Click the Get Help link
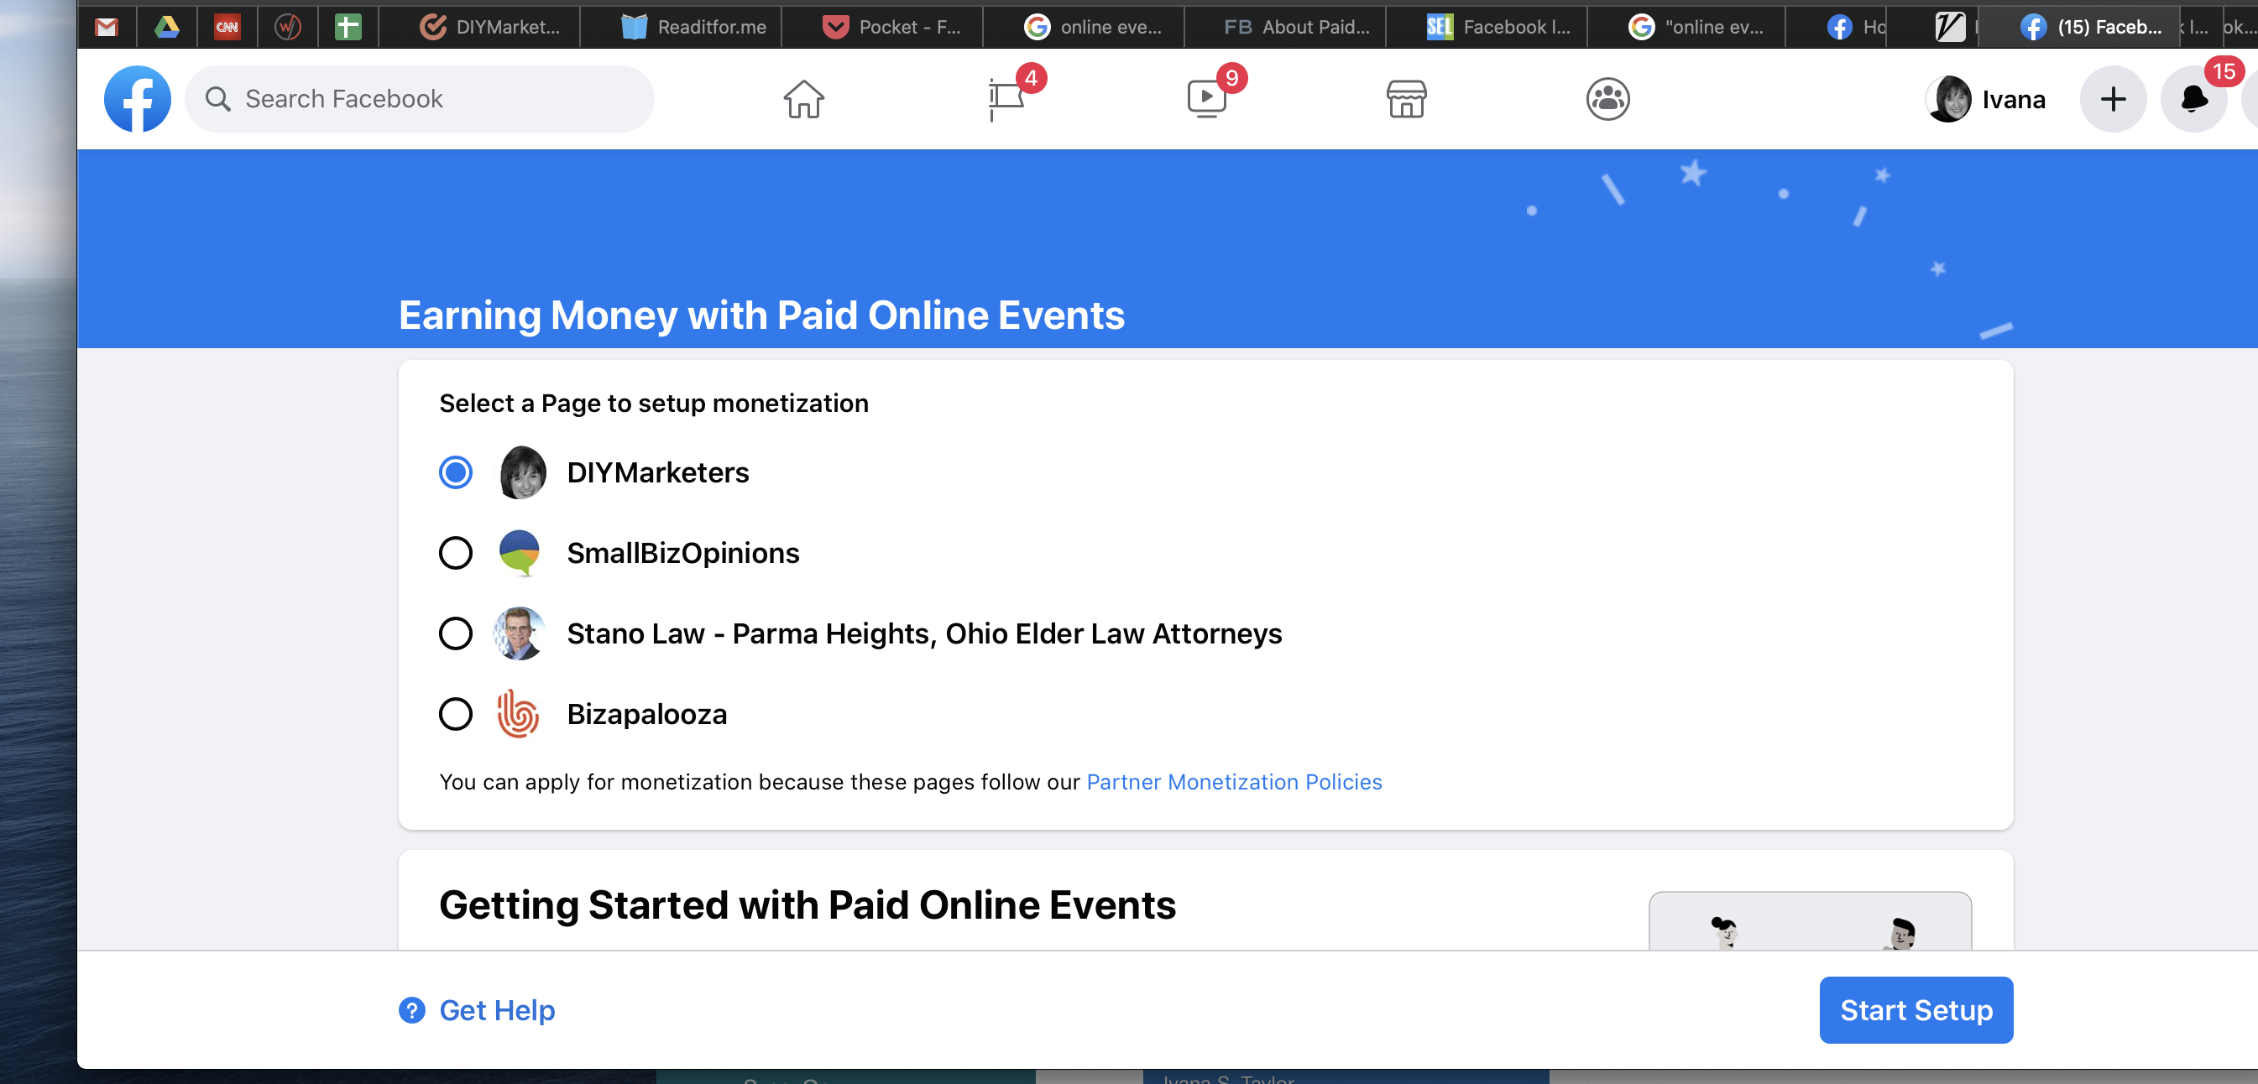The width and height of the screenshot is (2258, 1084). (x=497, y=1010)
